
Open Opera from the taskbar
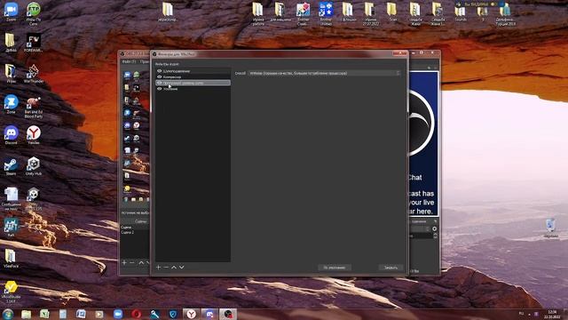136,314
